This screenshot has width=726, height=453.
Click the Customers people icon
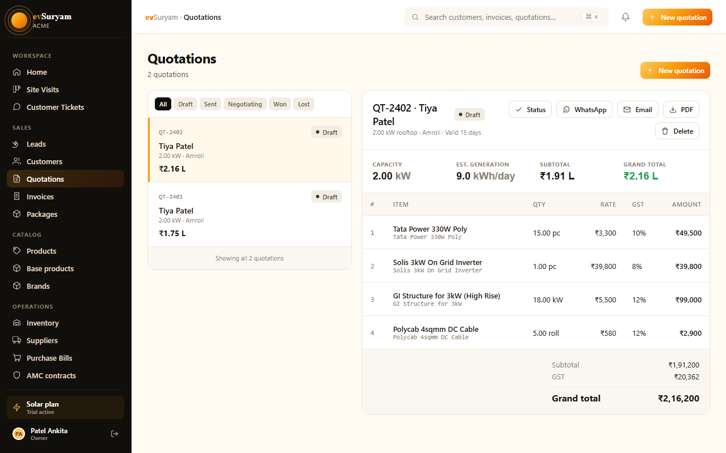tap(16, 161)
